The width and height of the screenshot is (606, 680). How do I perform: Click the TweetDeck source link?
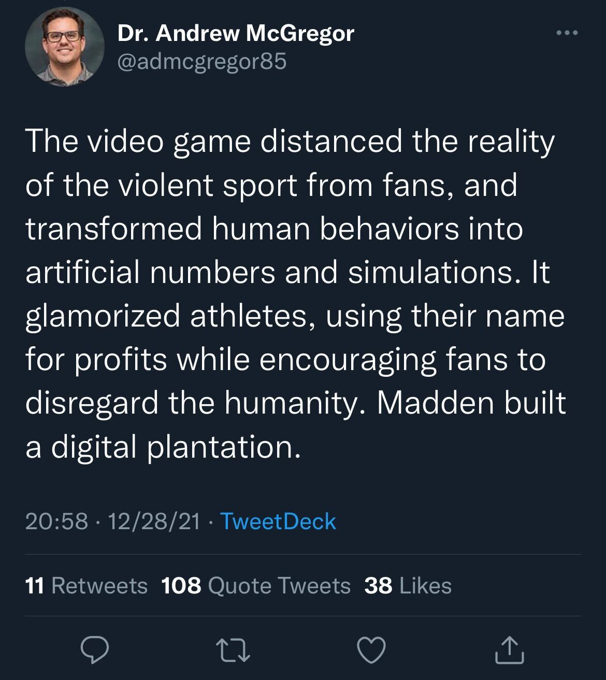(x=278, y=521)
